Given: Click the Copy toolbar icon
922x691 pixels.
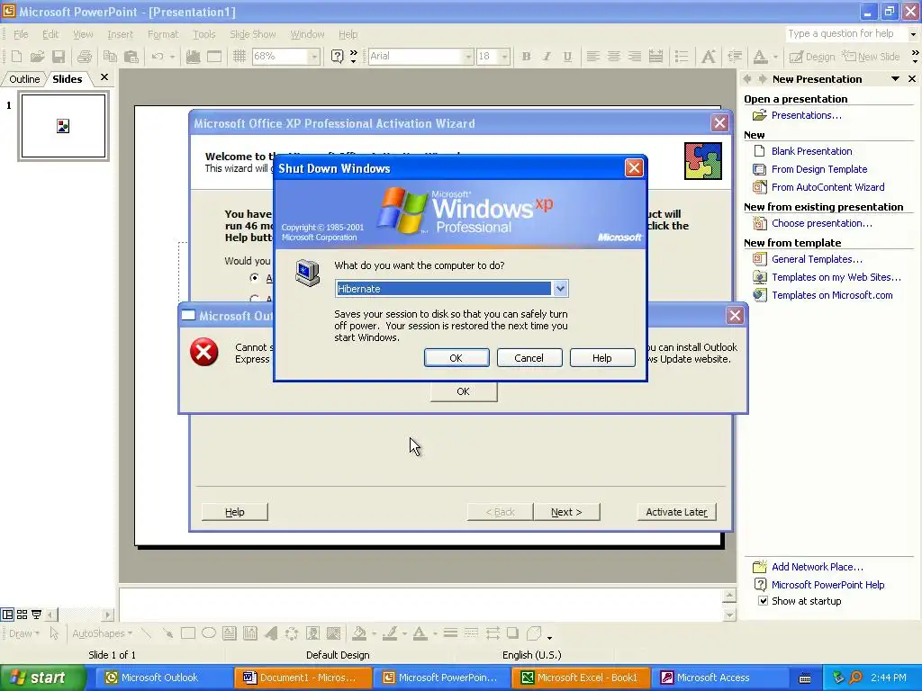Looking at the screenshot, I should (x=110, y=57).
